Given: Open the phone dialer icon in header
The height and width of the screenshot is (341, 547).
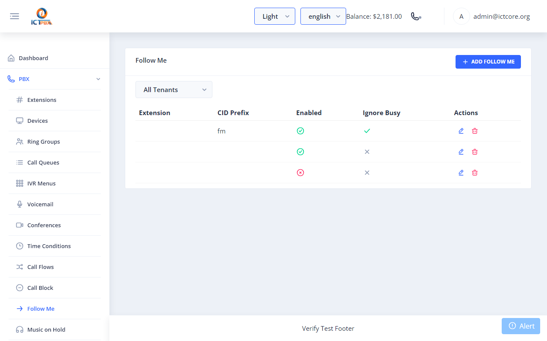Looking at the screenshot, I should click(416, 16).
